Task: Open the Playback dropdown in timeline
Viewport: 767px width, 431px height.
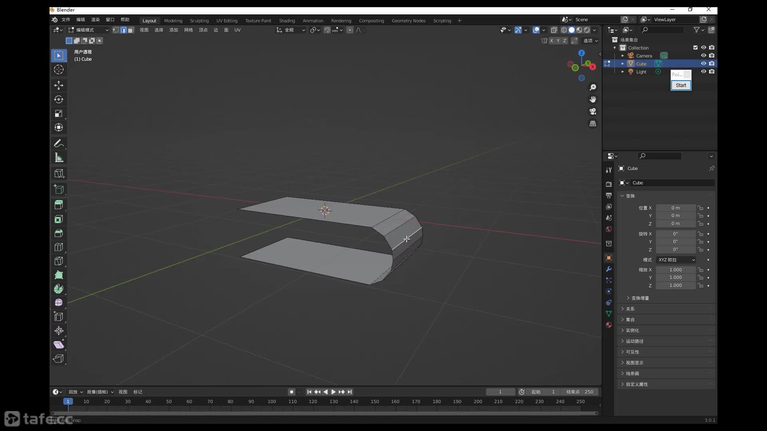Action: click(x=75, y=392)
